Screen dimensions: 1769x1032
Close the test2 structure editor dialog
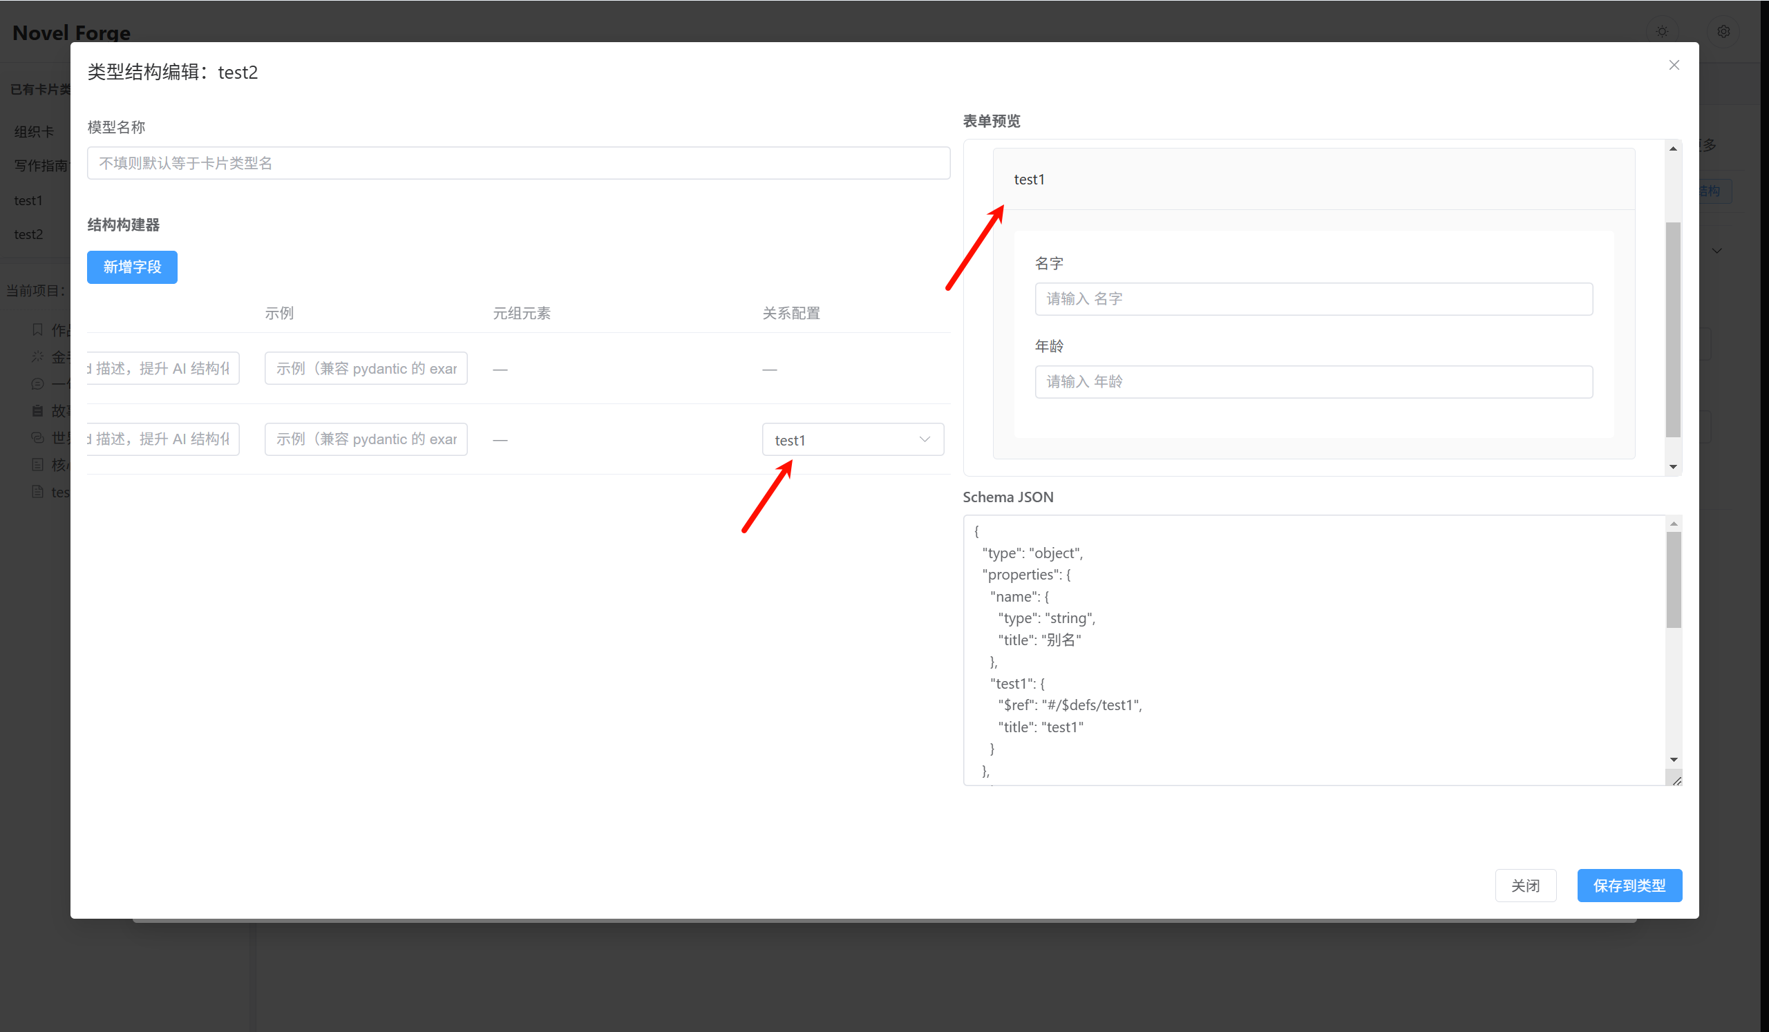(x=1674, y=65)
